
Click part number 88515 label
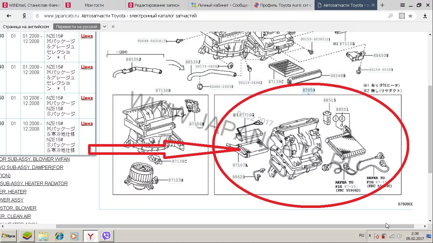[x=329, y=100]
